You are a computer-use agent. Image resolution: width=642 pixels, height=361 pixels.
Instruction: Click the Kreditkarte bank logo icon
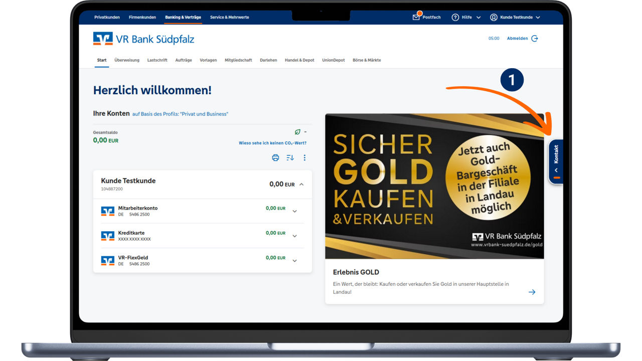click(108, 236)
